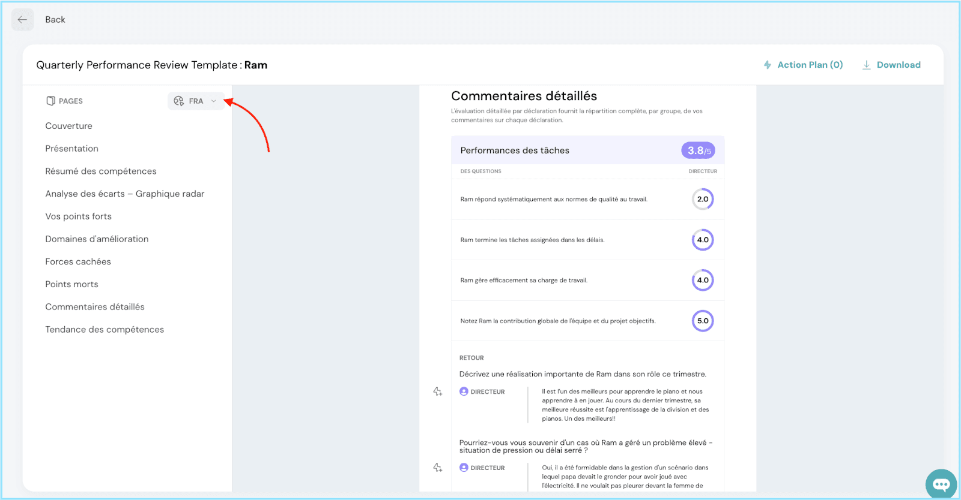Click the Action Plan lightning icon
The height and width of the screenshot is (500, 961).
coord(767,65)
